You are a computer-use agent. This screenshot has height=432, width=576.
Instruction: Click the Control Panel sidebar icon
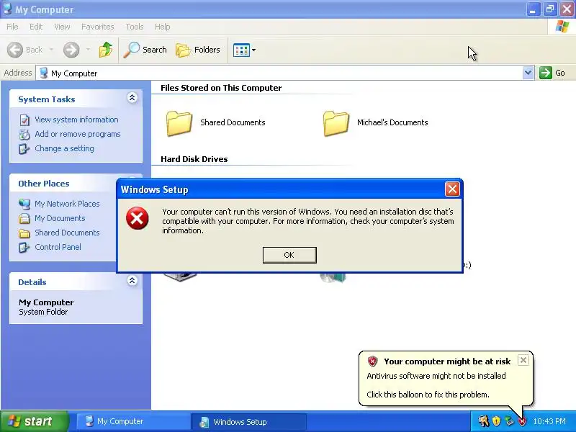click(24, 248)
